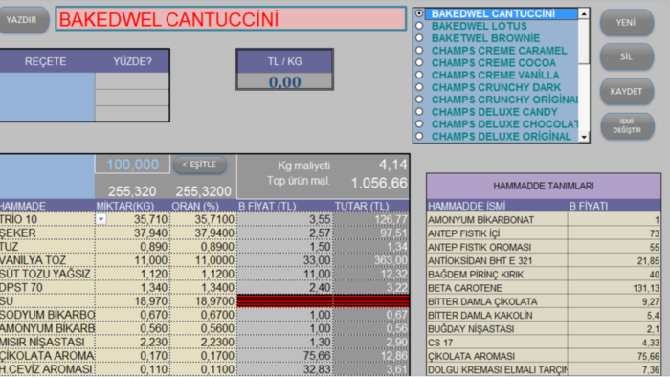Click the red price cell in SU row
Viewport: 670px width, 377px height.
[x=284, y=301]
